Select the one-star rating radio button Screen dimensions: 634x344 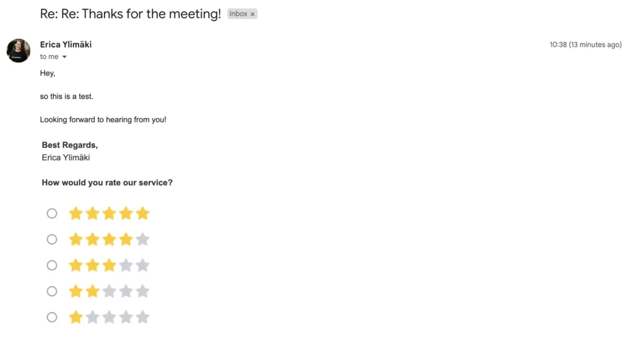52,317
